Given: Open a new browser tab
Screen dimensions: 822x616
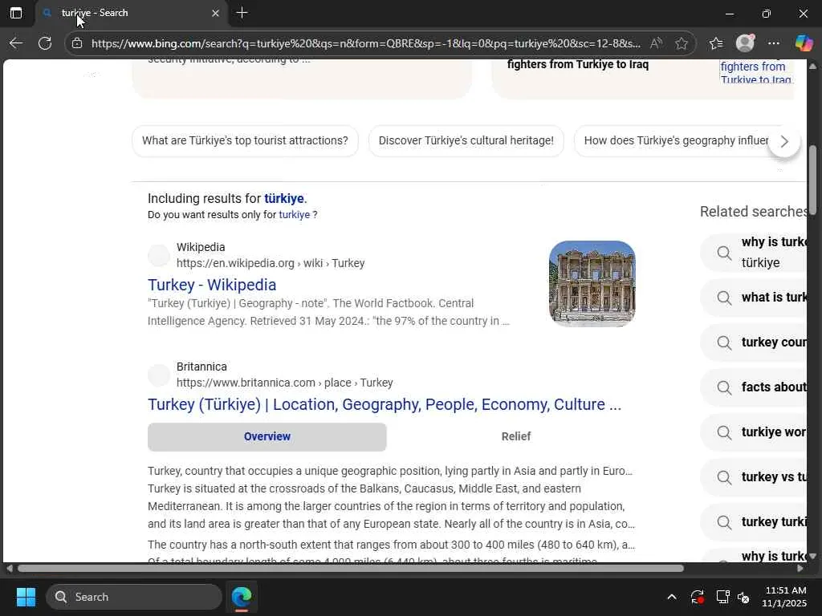Looking at the screenshot, I should pyautogui.click(x=242, y=13).
